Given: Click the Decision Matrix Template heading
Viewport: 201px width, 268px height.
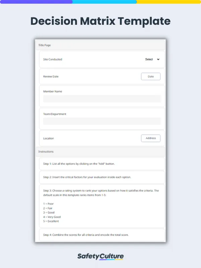Looking at the screenshot, I should (100, 21).
